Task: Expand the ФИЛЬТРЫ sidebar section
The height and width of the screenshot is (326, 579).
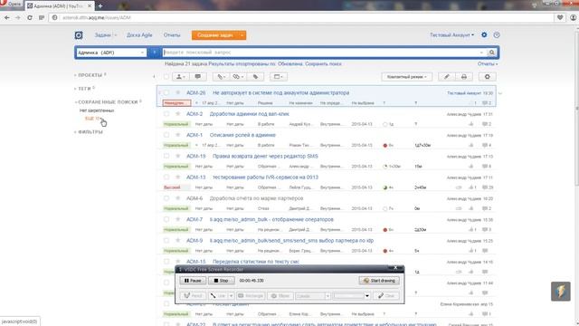Action: click(x=89, y=132)
